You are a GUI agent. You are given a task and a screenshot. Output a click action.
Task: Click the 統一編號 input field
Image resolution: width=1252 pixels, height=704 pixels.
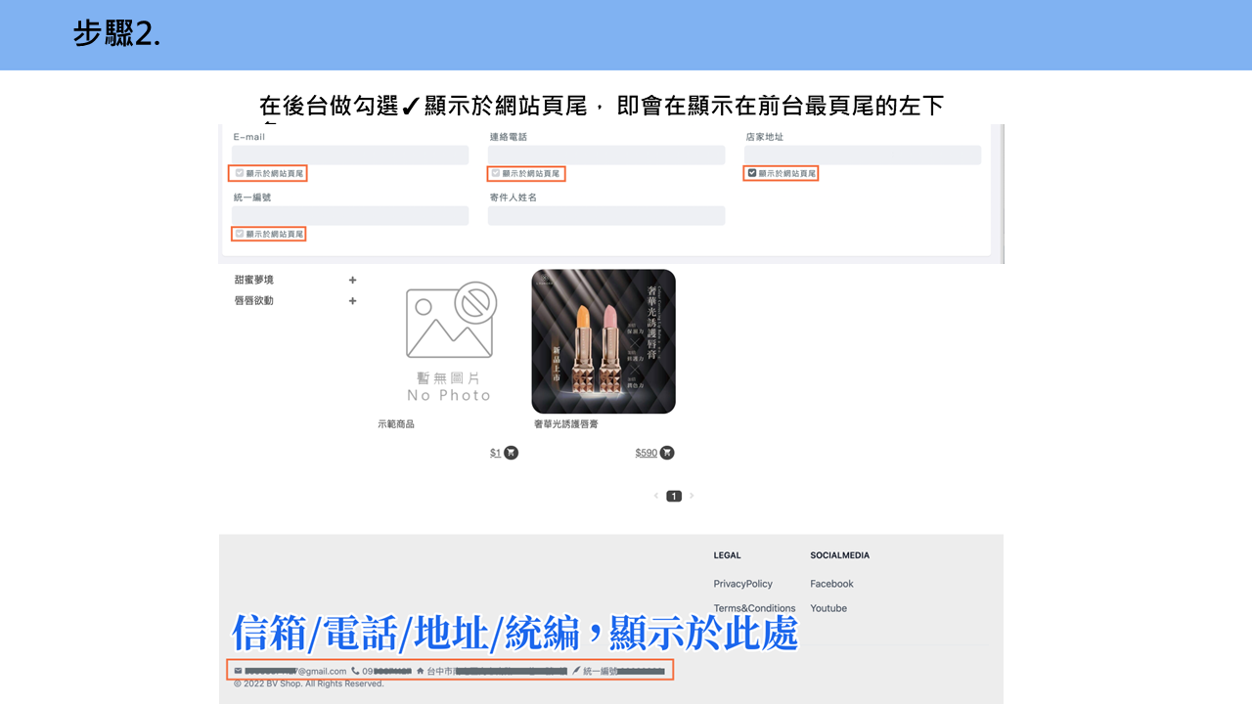click(350, 215)
